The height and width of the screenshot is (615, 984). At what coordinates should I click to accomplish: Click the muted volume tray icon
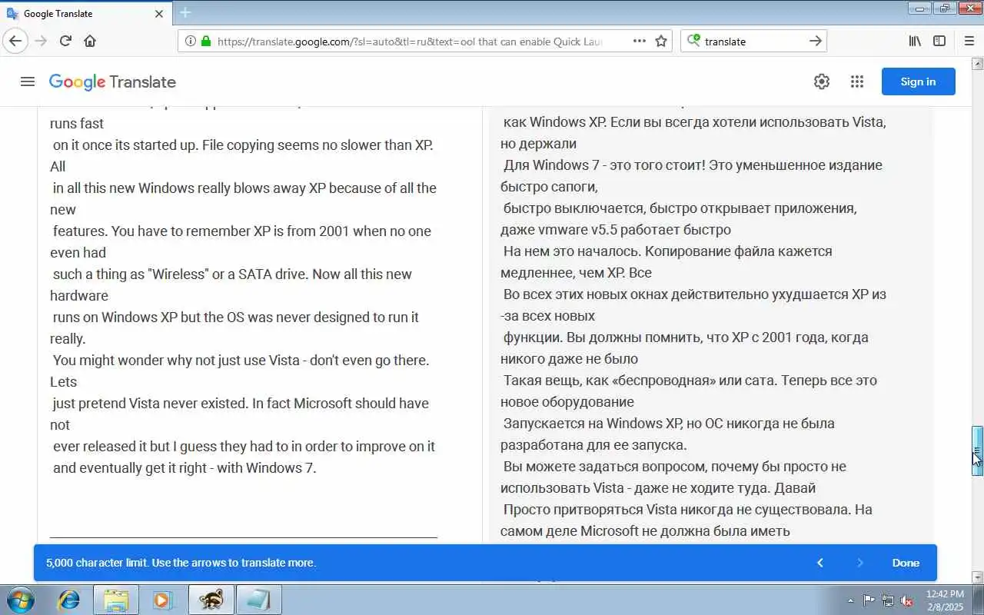(x=907, y=600)
